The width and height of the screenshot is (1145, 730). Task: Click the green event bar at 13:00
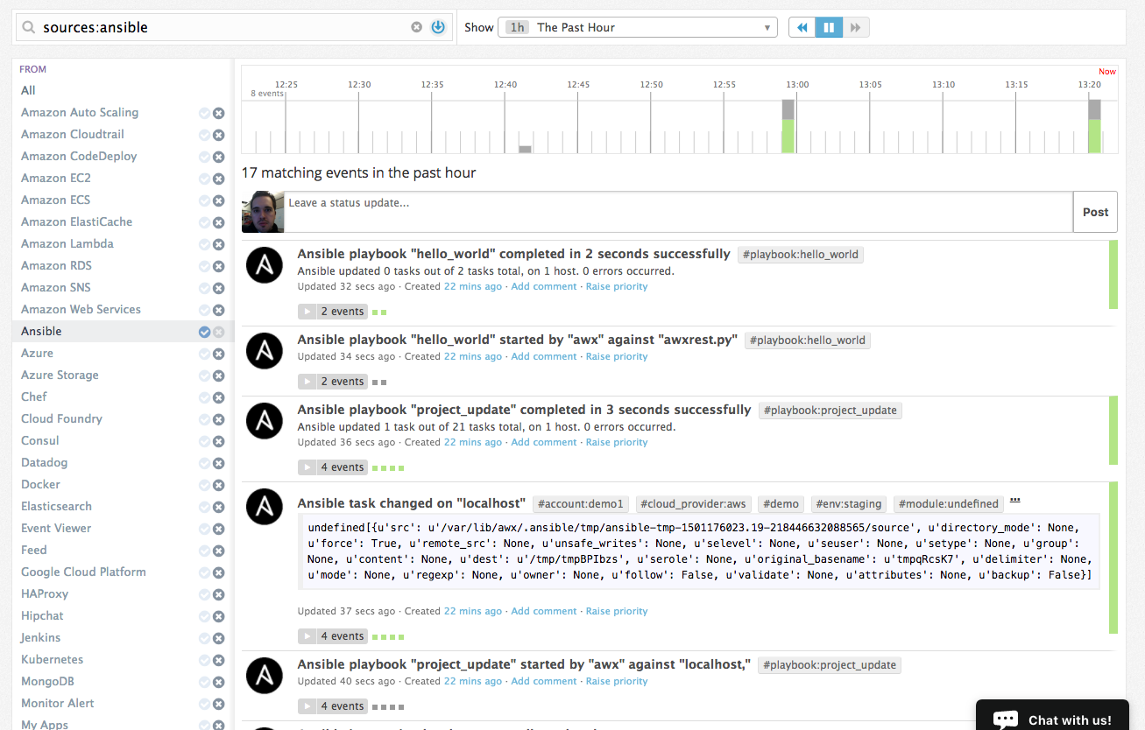[x=788, y=136]
